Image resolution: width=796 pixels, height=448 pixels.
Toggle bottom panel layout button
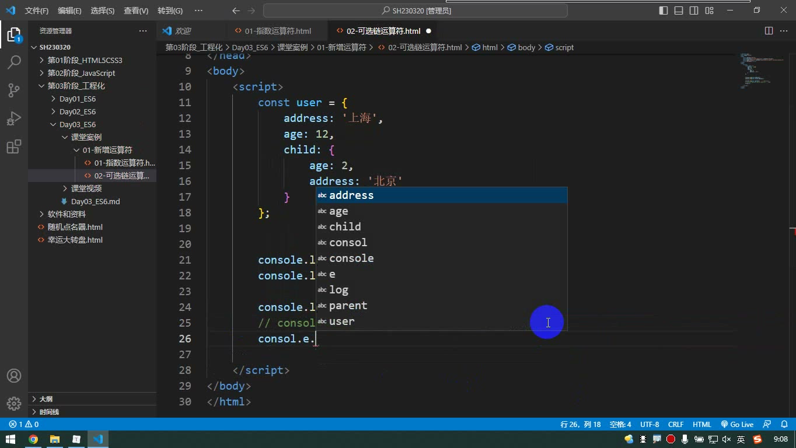tap(679, 10)
